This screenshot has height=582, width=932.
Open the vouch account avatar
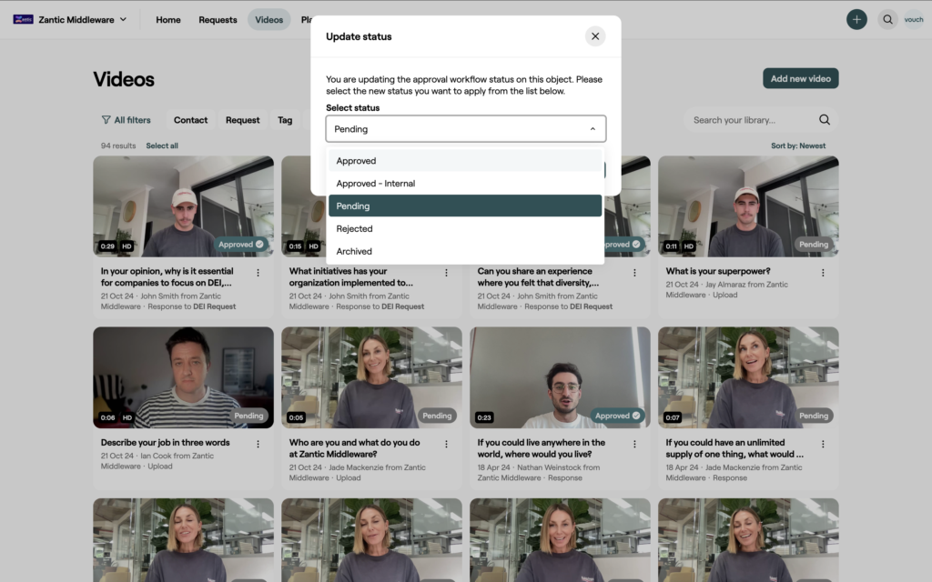pyautogui.click(x=914, y=20)
